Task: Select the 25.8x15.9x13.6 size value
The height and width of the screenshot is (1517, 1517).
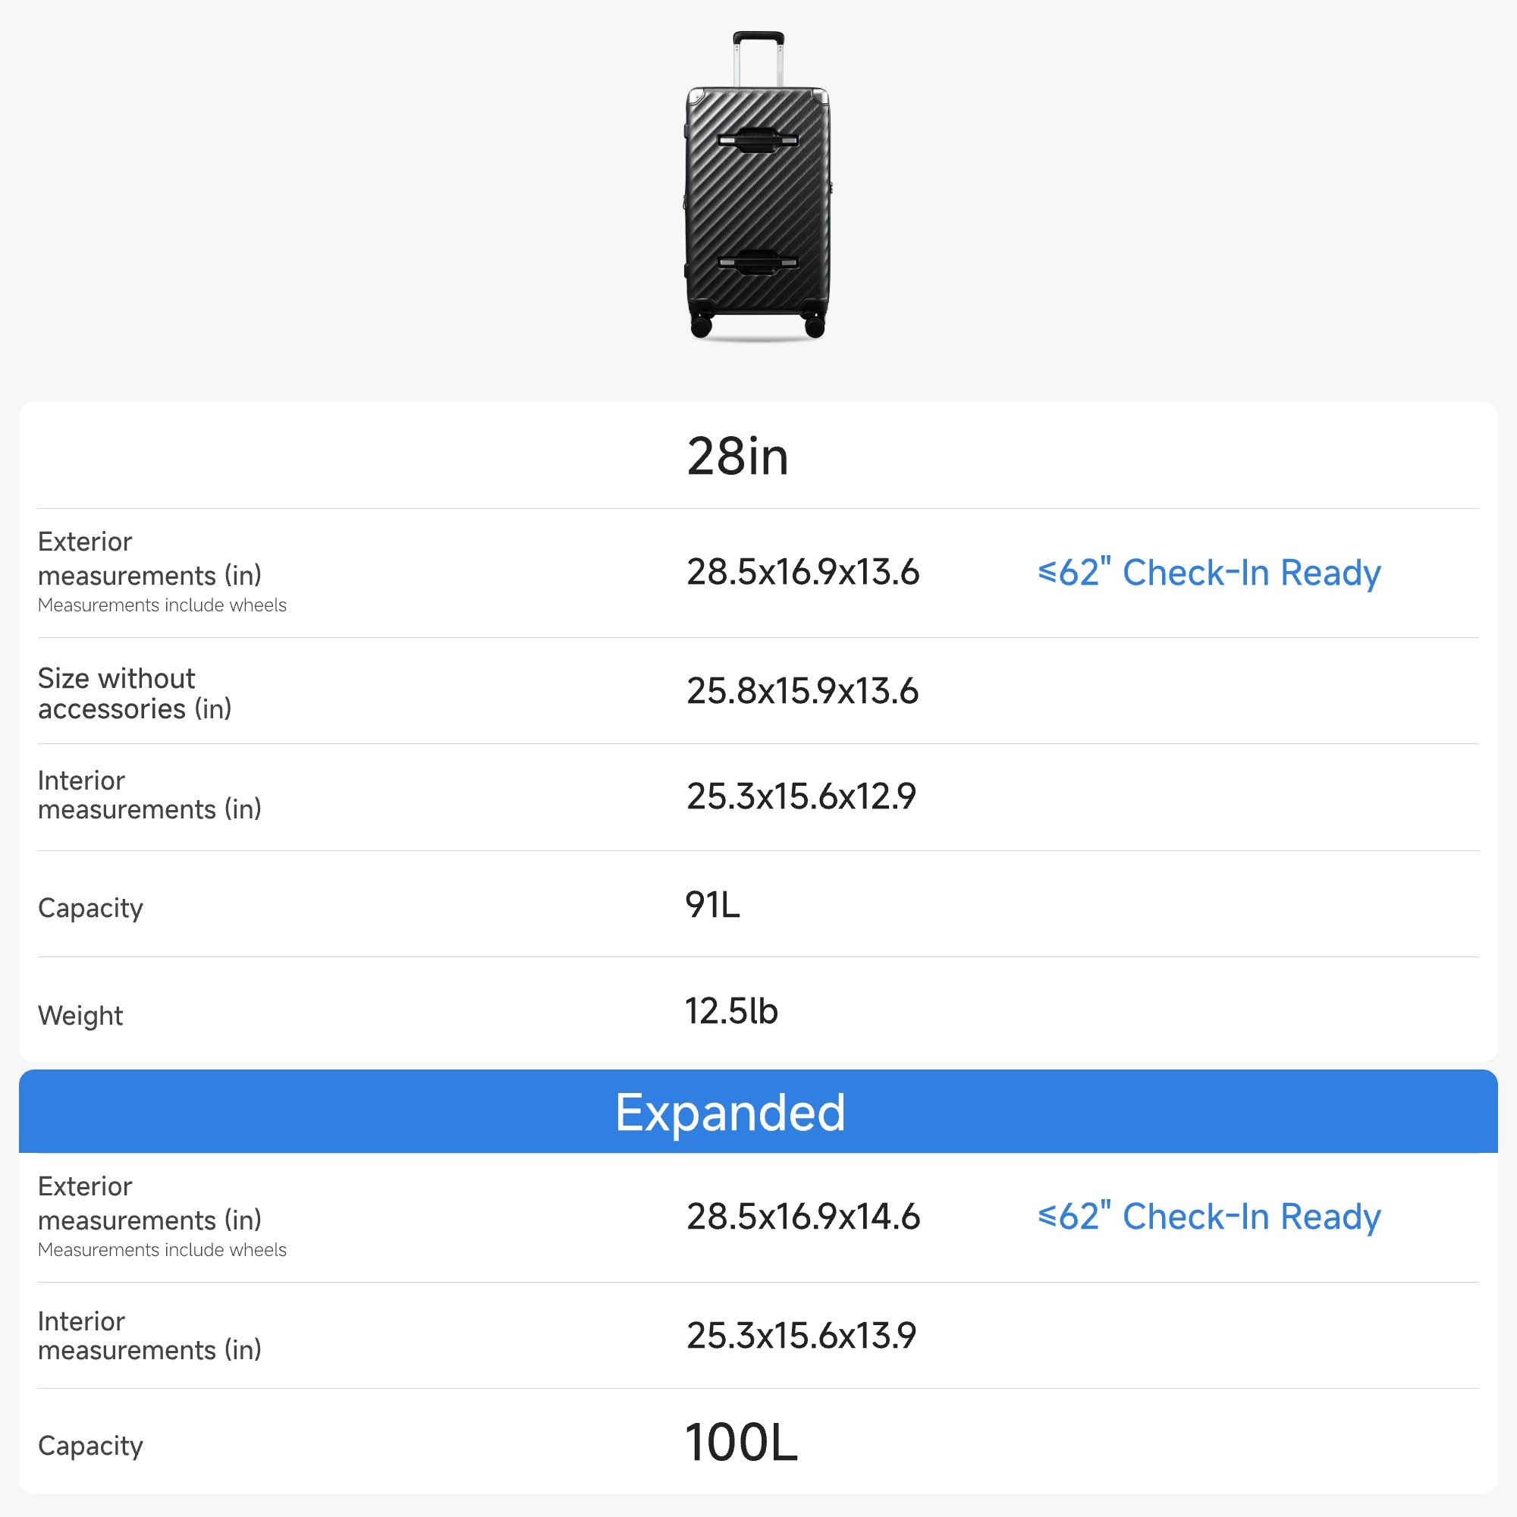Action: [x=802, y=691]
